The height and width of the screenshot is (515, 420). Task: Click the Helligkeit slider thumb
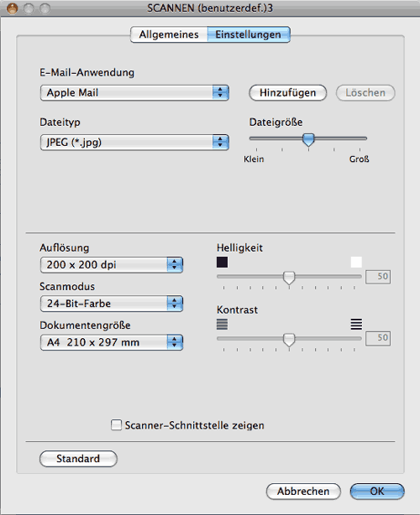pyautogui.click(x=289, y=278)
